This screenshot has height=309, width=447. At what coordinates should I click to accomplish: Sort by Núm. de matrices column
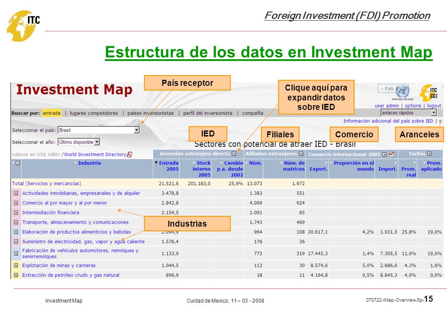(x=293, y=166)
